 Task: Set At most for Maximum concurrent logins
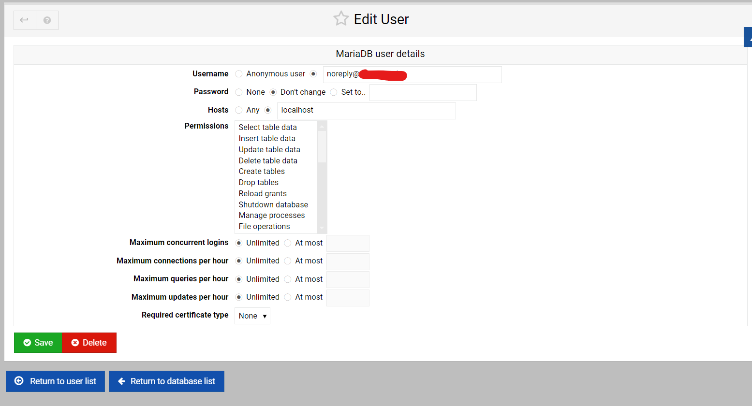[288, 243]
